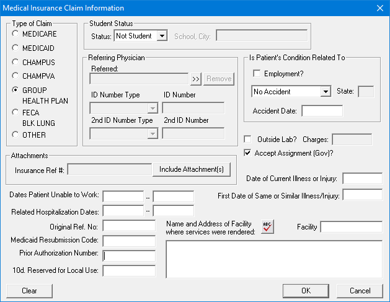Focus the Medicaid Resubmission Code field

(x=129, y=241)
